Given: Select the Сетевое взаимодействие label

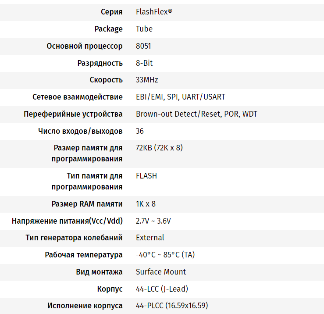Looking at the screenshot, I should (78, 97).
